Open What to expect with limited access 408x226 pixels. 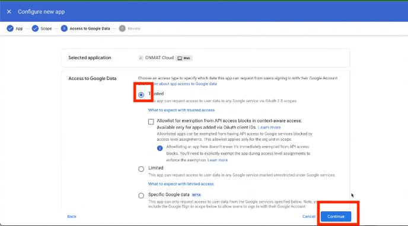pos(181,184)
